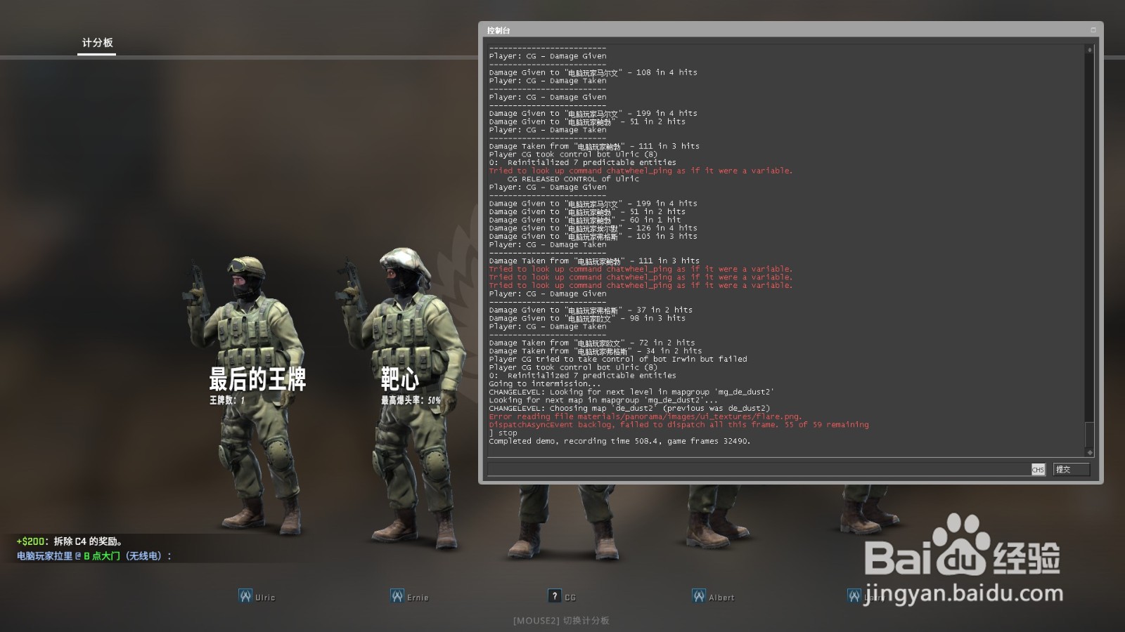This screenshot has height=632, width=1125.
Task: Switch to the 计分板 tab
Action: pyautogui.click(x=96, y=44)
